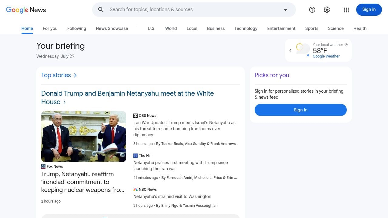The height and width of the screenshot is (218, 388).
Task: Open the Help question mark icon
Action: 312,10
